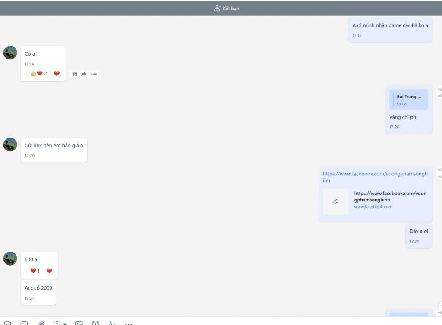
Task: Open the more options ellipsis in chat toolbar
Action: pos(128,323)
